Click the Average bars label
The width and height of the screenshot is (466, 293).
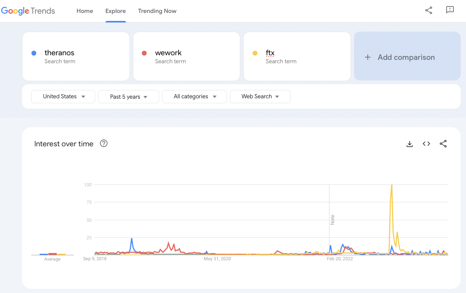point(52,259)
